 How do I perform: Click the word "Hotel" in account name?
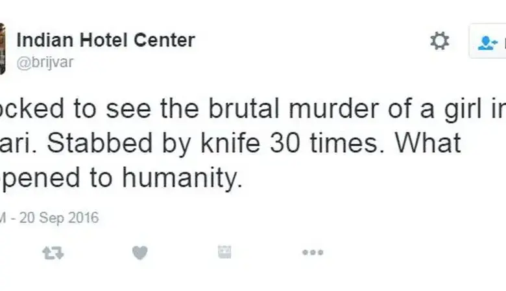tap(108, 40)
